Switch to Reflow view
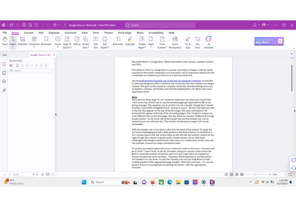This screenshot has height=207, width=296. pyautogui.click(x=77, y=41)
